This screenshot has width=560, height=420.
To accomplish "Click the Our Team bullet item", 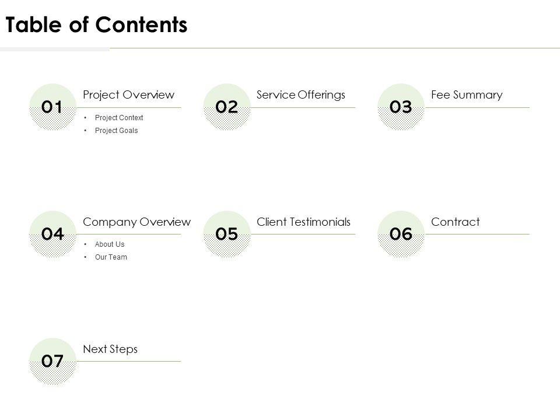I will coord(110,257).
